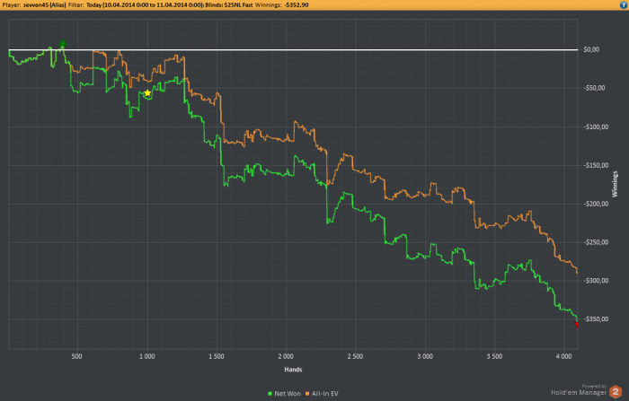629x401 pixels.
Task: Click the orange All-In EV legend swatch
Action: click(x=307, y=394)
